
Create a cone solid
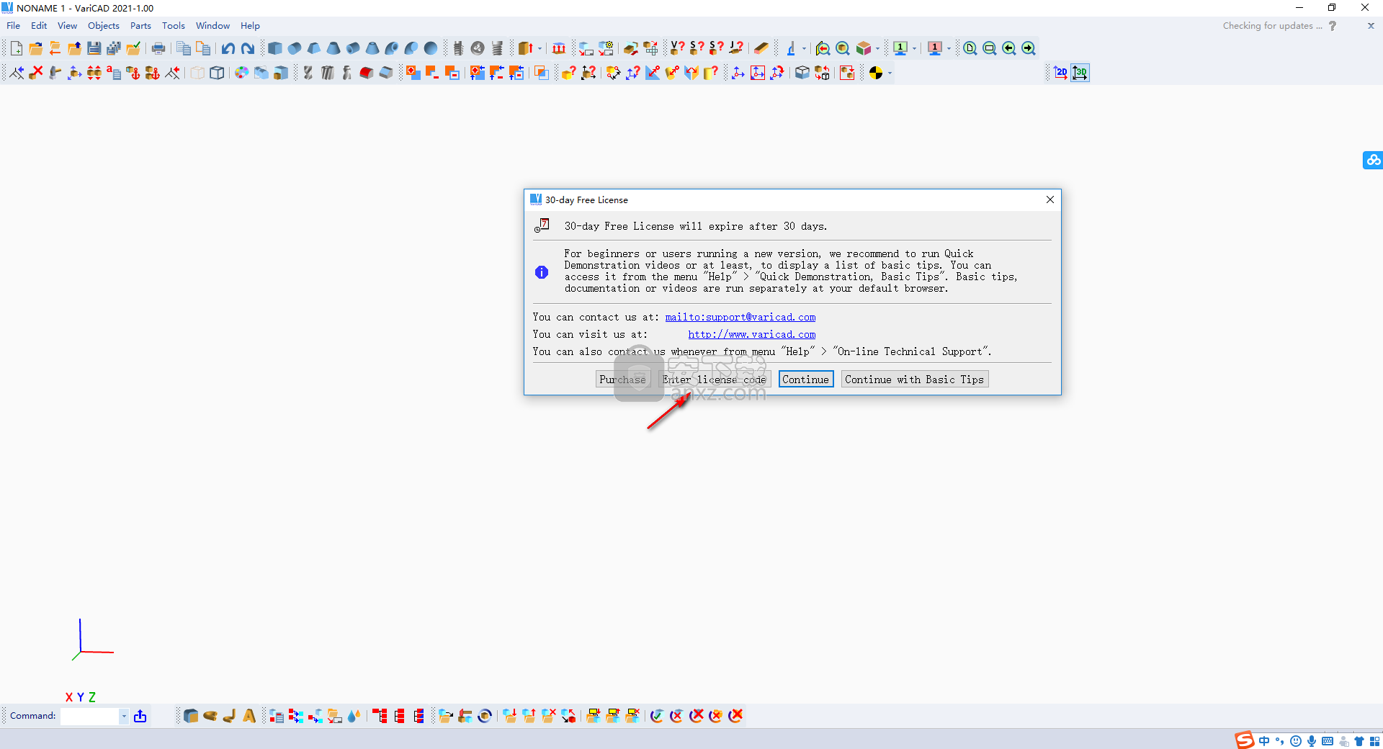(334, 48)
